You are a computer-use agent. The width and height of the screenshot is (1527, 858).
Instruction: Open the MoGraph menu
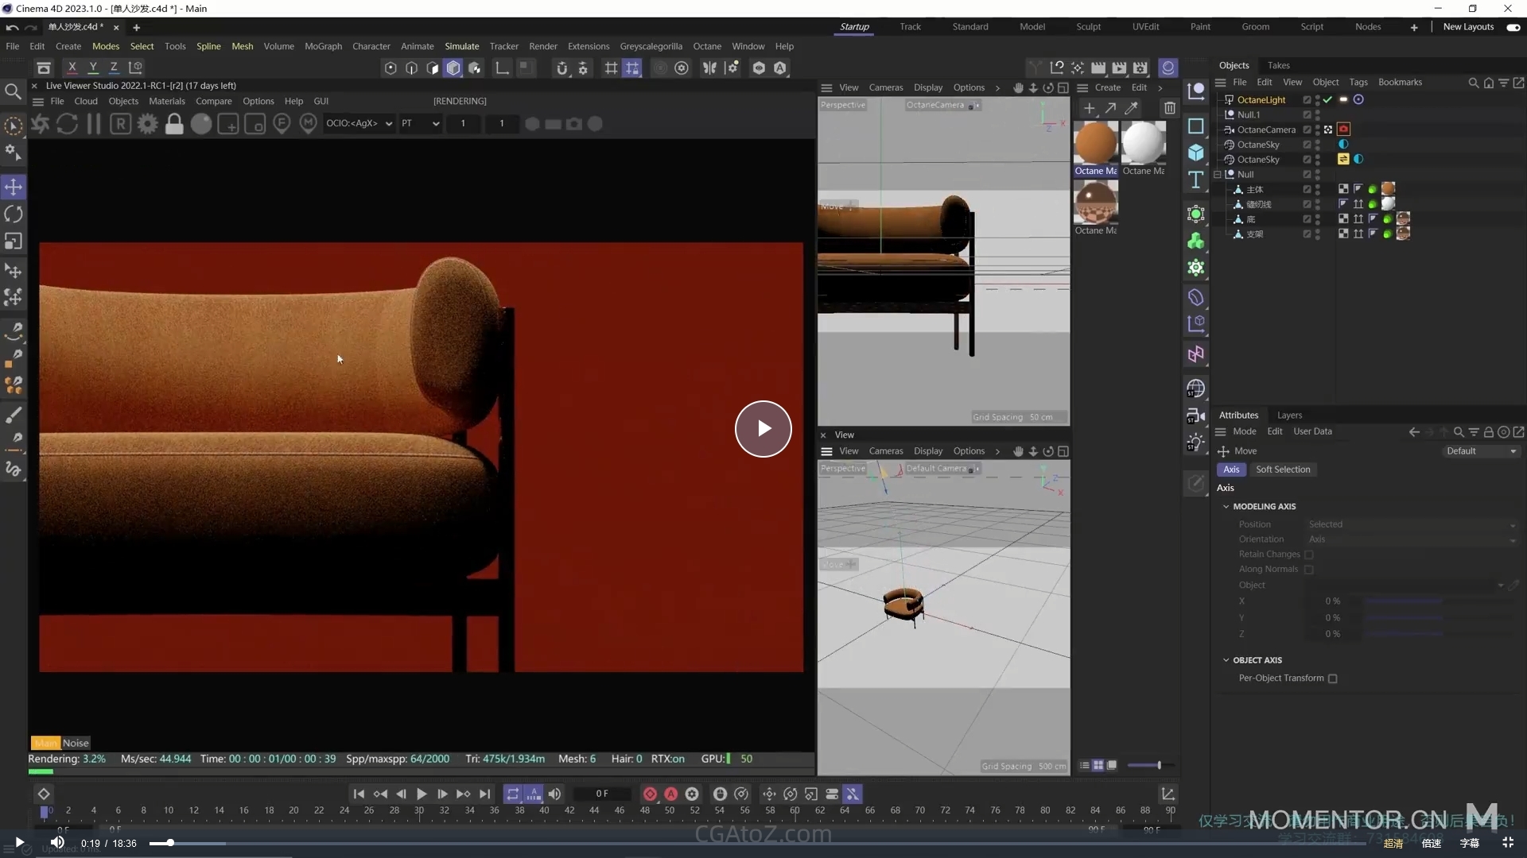click(x=323, y=46)
